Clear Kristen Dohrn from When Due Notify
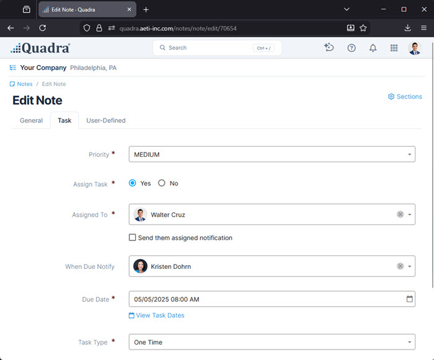 [x=400, y=266]
